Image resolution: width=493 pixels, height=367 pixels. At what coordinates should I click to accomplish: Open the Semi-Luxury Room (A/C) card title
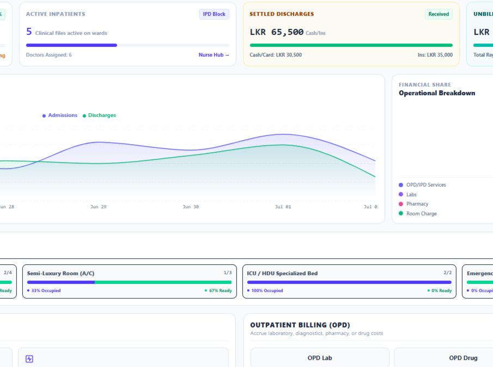(60, 273)
